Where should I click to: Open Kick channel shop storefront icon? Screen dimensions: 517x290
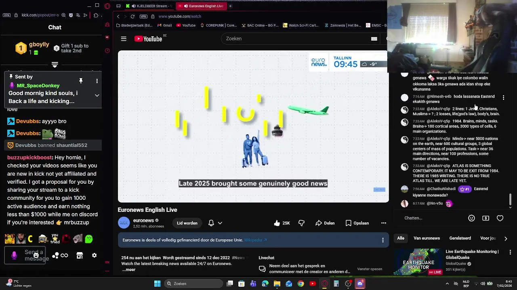tap(80, 255)
